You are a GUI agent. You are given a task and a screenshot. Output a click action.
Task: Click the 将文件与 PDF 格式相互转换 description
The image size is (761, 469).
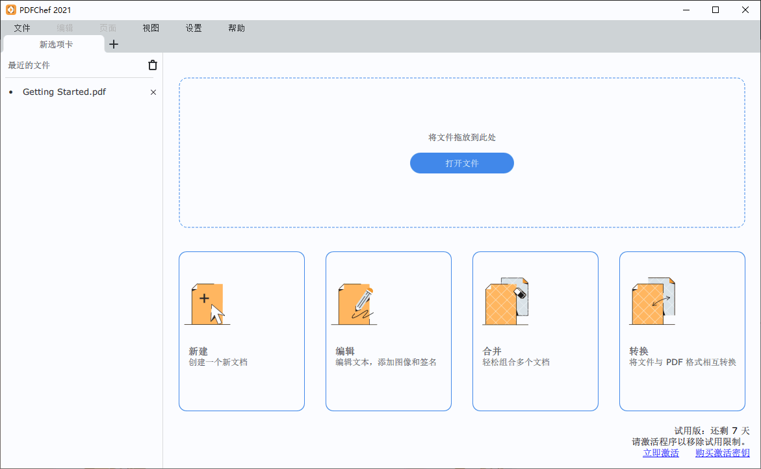click(x=682, y=362)
